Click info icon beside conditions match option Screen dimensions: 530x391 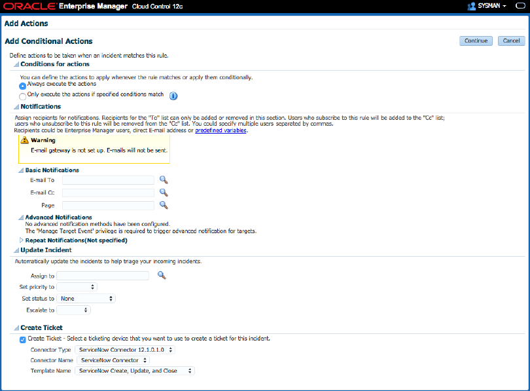pos(173,96)
